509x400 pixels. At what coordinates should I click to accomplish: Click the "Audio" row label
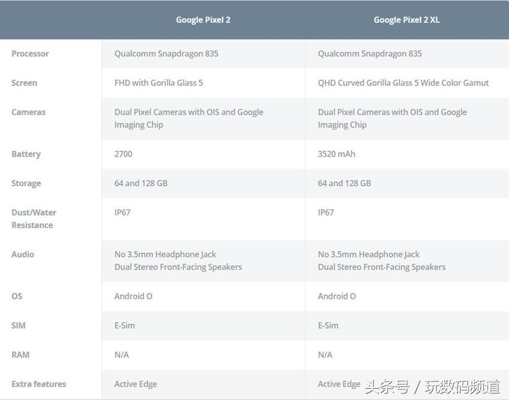click(23, 254)
